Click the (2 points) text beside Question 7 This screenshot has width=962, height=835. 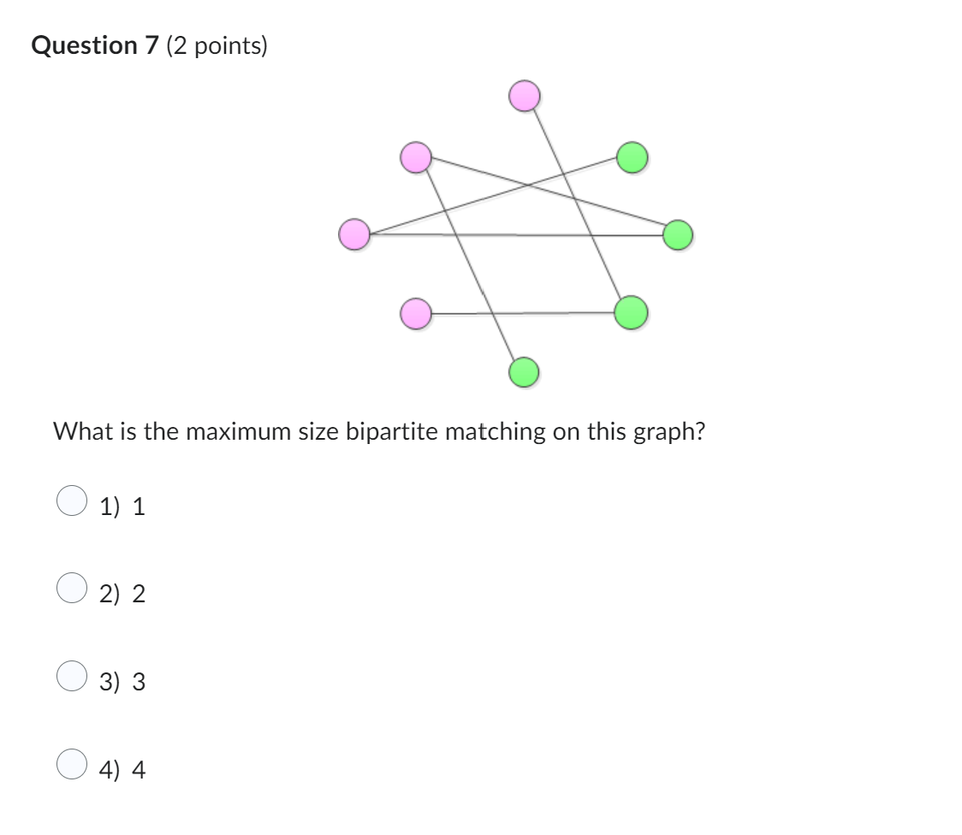[214, 45]
